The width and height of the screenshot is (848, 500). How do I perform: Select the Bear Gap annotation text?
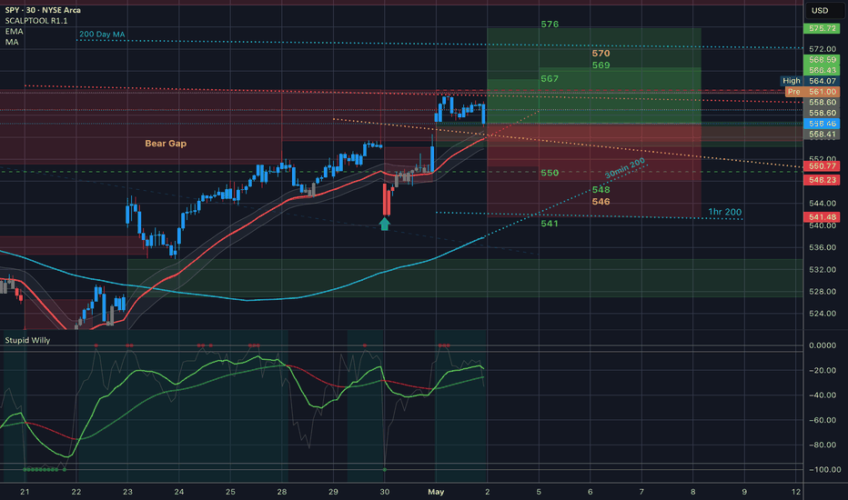pyautogui.click(x=166, y=144)
